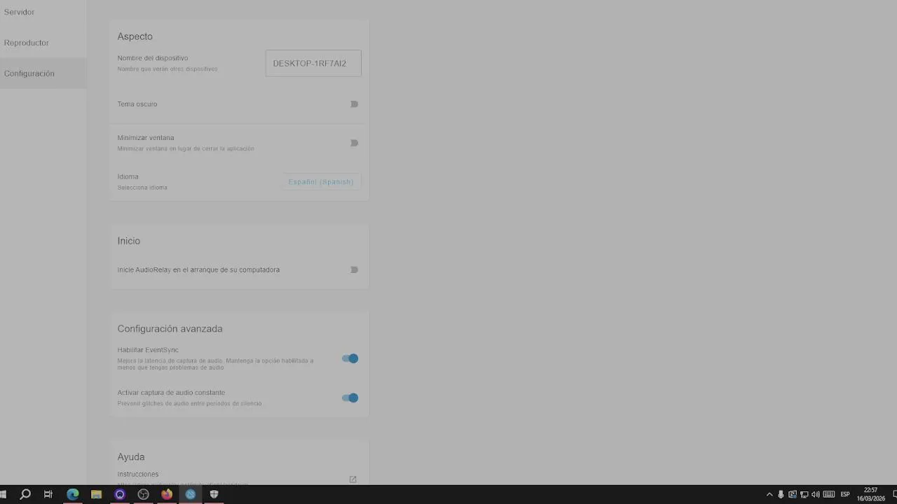Open Windows search from the taskbar
Screen dimensions: 897x504
(25, 494)
